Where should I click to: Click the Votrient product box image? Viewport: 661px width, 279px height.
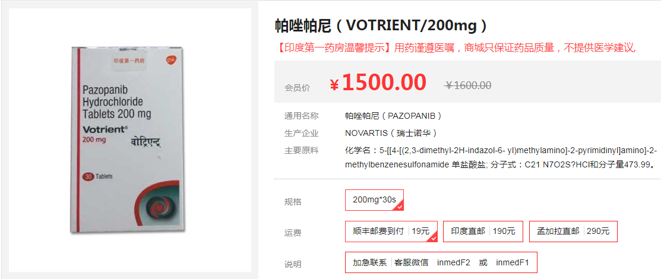tap(129, 140)
